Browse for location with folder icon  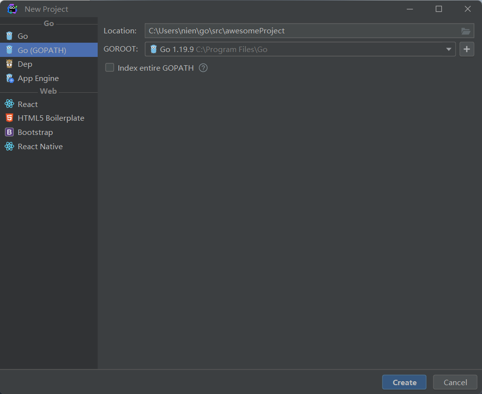[466, 31]
